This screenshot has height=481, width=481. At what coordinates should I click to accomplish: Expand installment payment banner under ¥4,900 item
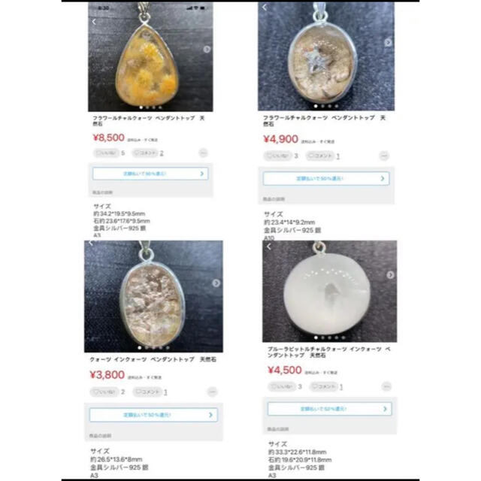[326, 179]
